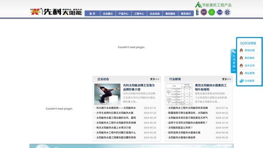Click the date 2018-10-19
This screenshot has height=148, width=263.
pyautogui.click(x=222, y=123)
